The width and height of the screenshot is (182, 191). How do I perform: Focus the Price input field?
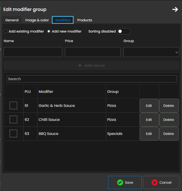pos(93,52)
